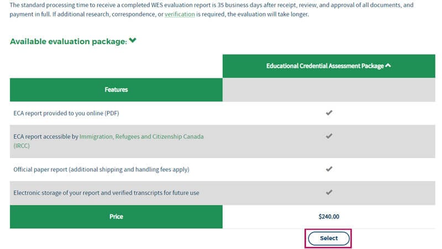This screenshot has height=249, width=442.
Task: Open the verification link
Action: (180, 14)
